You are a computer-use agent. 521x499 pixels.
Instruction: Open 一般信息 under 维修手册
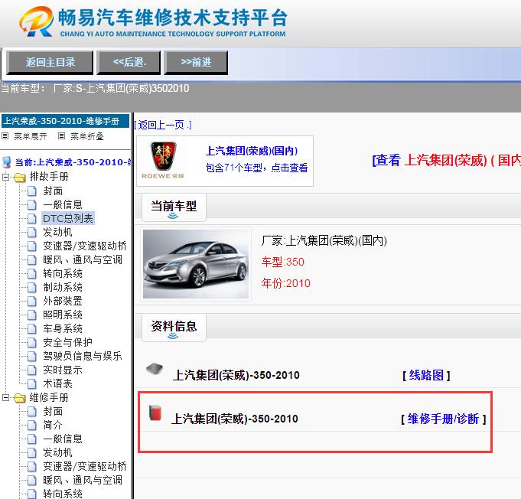(x=63, y=439)
